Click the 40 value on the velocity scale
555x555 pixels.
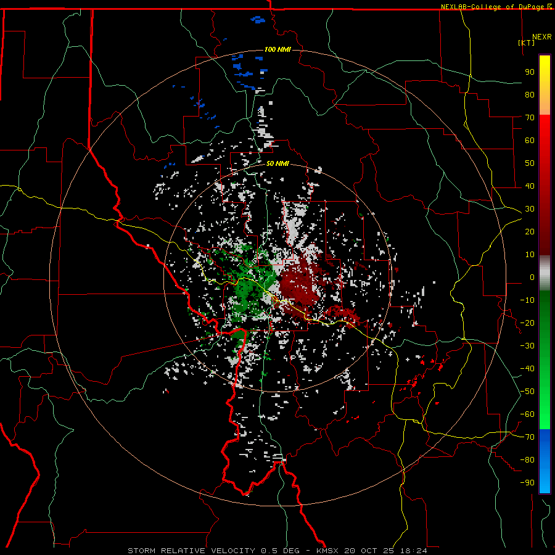530,186
